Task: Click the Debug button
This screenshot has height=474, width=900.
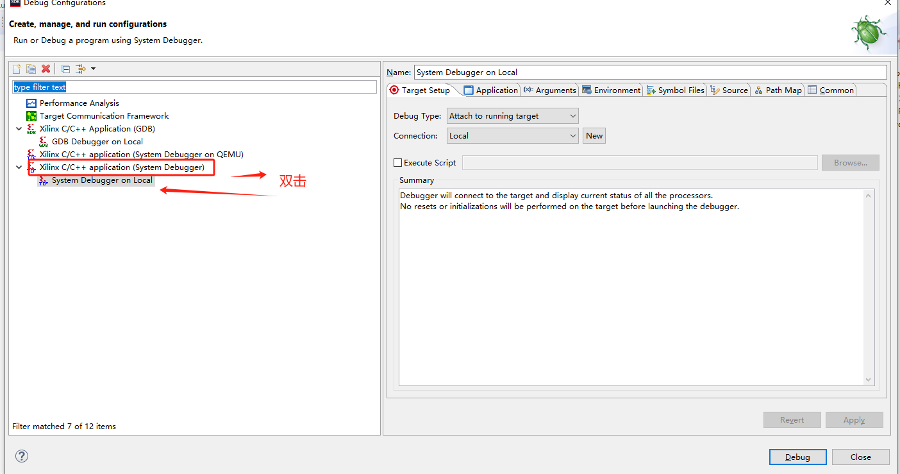Action: (798, 457)
